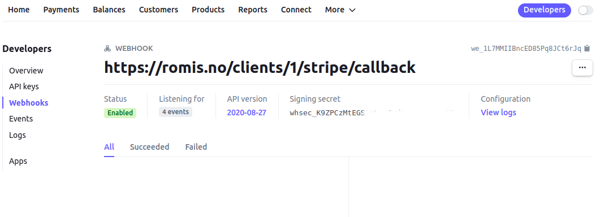
Task: Open Overview in the Developers sidebar
Action: tap(26, 71)
